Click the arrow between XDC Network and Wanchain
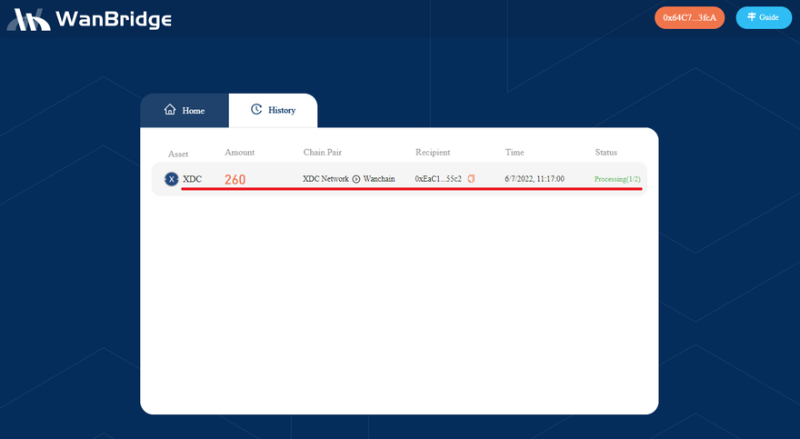The image size is (800, 439). click(356, 179)
